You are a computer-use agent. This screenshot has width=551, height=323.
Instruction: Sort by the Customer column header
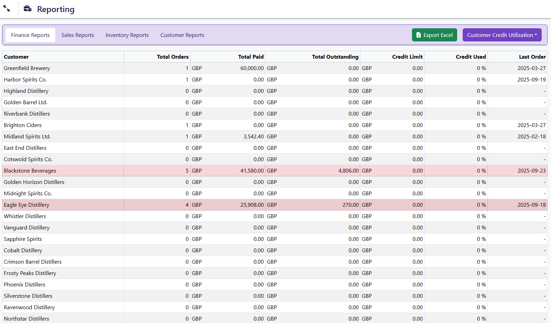[16, 57]
